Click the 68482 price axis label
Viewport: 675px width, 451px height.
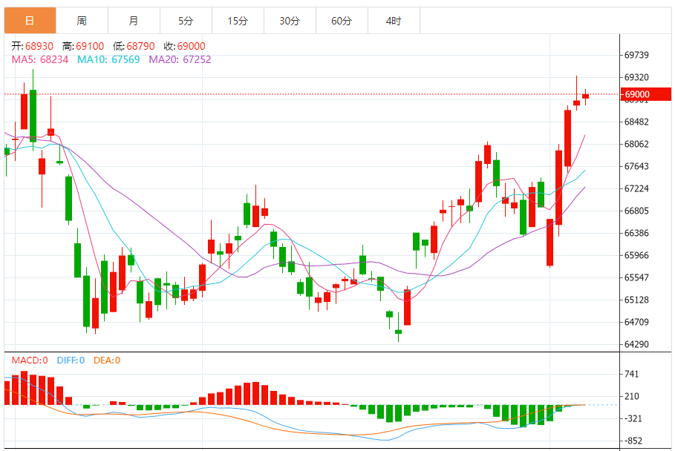(636, 122)
